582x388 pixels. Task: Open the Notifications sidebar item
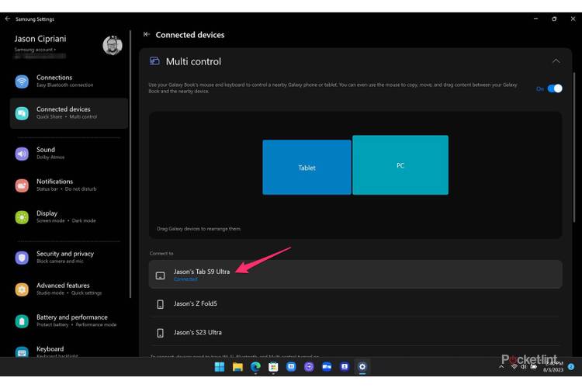[x=69, y=185]
